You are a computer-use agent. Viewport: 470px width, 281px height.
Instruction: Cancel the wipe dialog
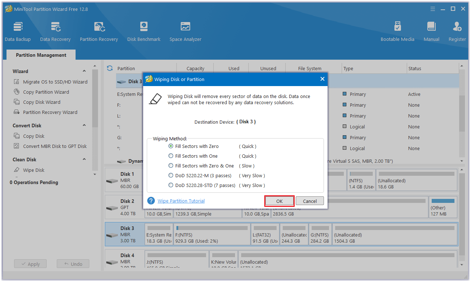click(310, 201)
